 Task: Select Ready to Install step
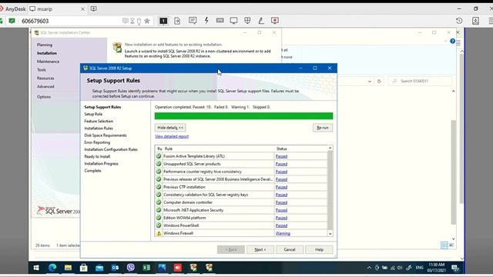[x=97, y=156]
